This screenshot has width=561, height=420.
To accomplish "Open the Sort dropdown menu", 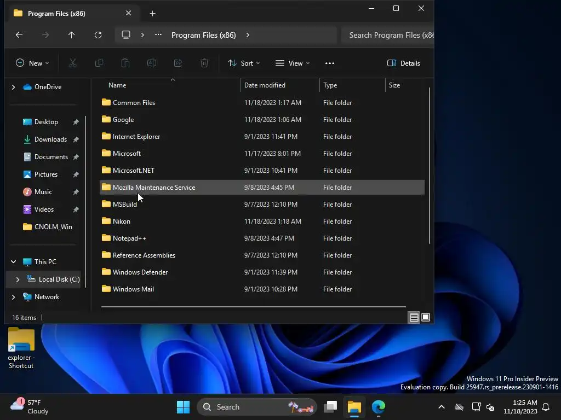I will pyautogui.click(x=244, y=63).
